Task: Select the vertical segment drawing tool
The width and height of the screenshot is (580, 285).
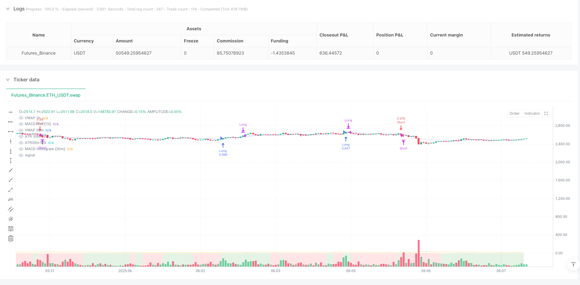Action: (11, 161)
